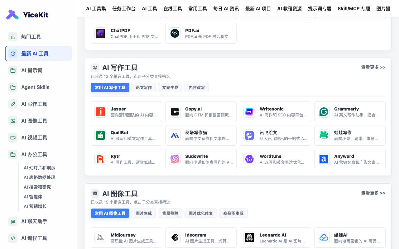Click the 讯飞绘文 logo icon
The height and width of the screenshot is (249, 399).
click(x=249, y=135)
